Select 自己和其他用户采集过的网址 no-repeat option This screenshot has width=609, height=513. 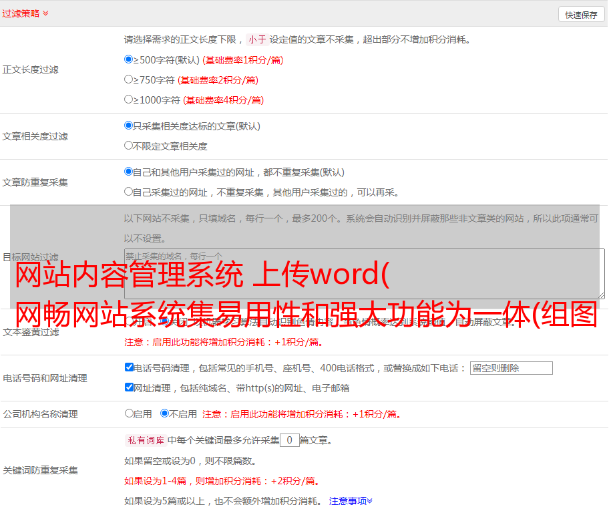(128, 172)
